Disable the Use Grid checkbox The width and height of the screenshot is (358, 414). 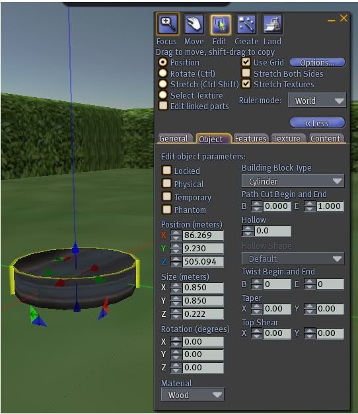tap(246, 62)
